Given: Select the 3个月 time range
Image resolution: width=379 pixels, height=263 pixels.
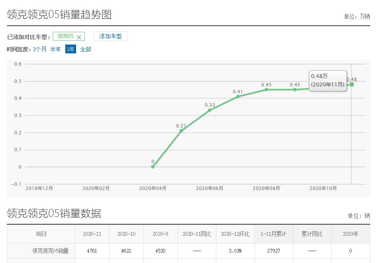Looking at the screenshot, I should coord(40,49).
